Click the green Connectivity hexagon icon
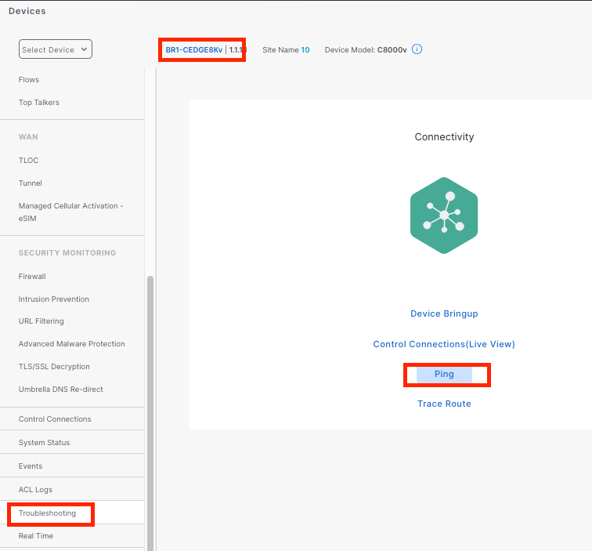The height and width of the screenshot is (551, 592). (444, 216)
